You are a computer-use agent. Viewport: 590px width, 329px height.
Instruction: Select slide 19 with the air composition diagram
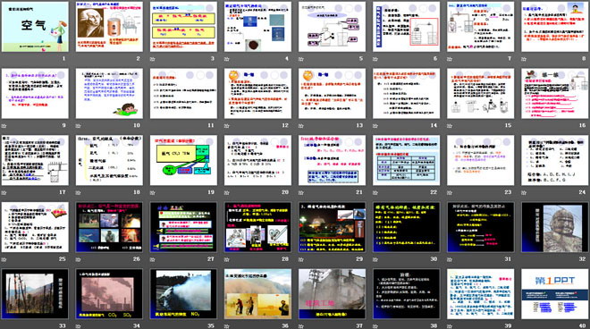[x=183, y=160]
